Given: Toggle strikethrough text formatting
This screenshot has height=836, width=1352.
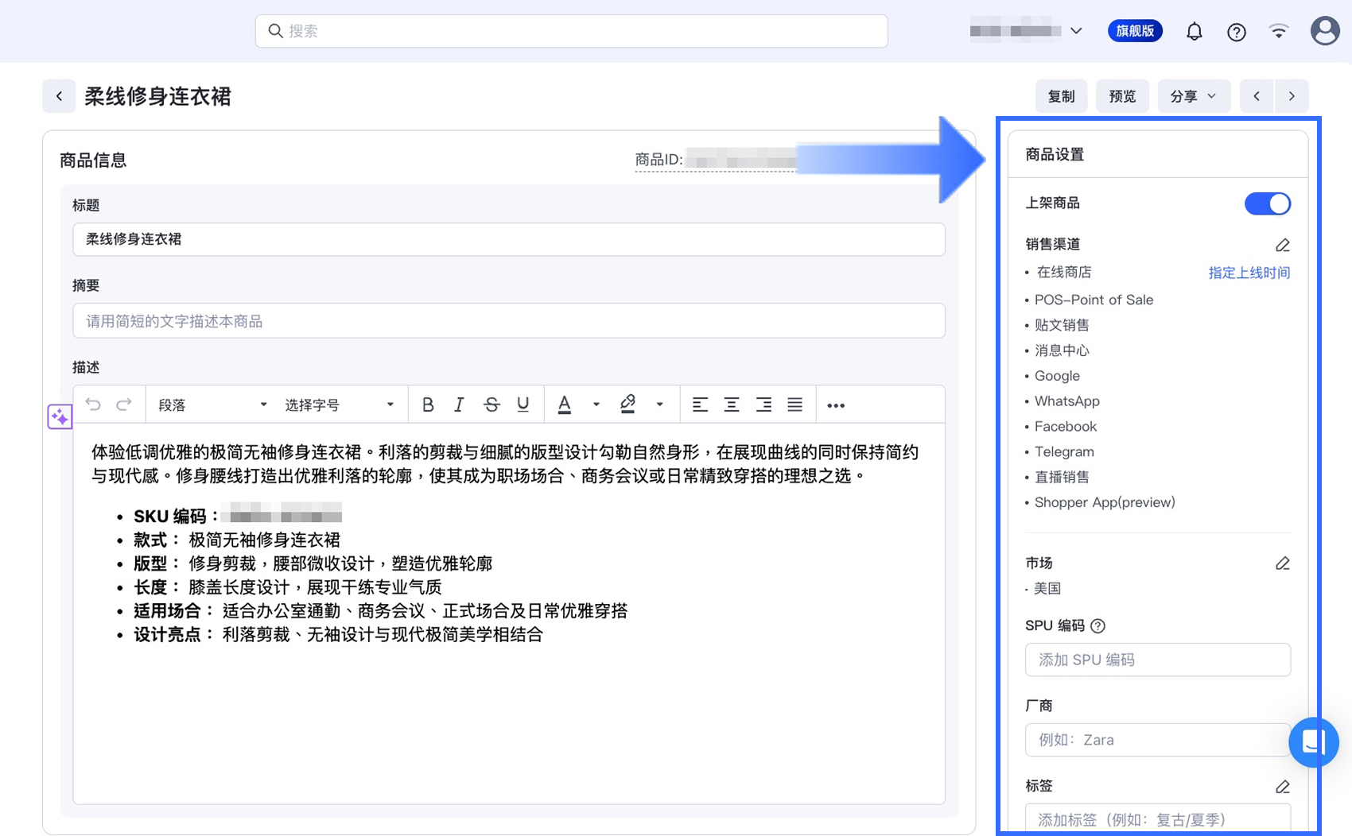Looking at the screenshot, I should 491,405.
